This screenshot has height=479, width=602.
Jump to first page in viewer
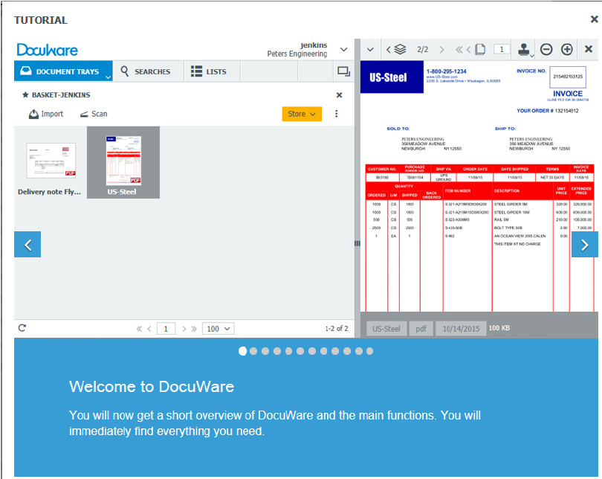point(459,50)
